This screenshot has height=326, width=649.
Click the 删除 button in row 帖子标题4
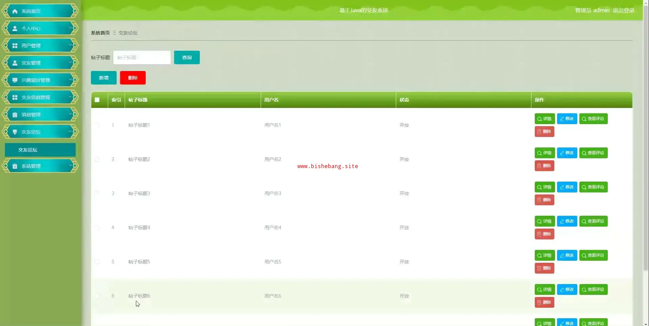click(545, 234)
